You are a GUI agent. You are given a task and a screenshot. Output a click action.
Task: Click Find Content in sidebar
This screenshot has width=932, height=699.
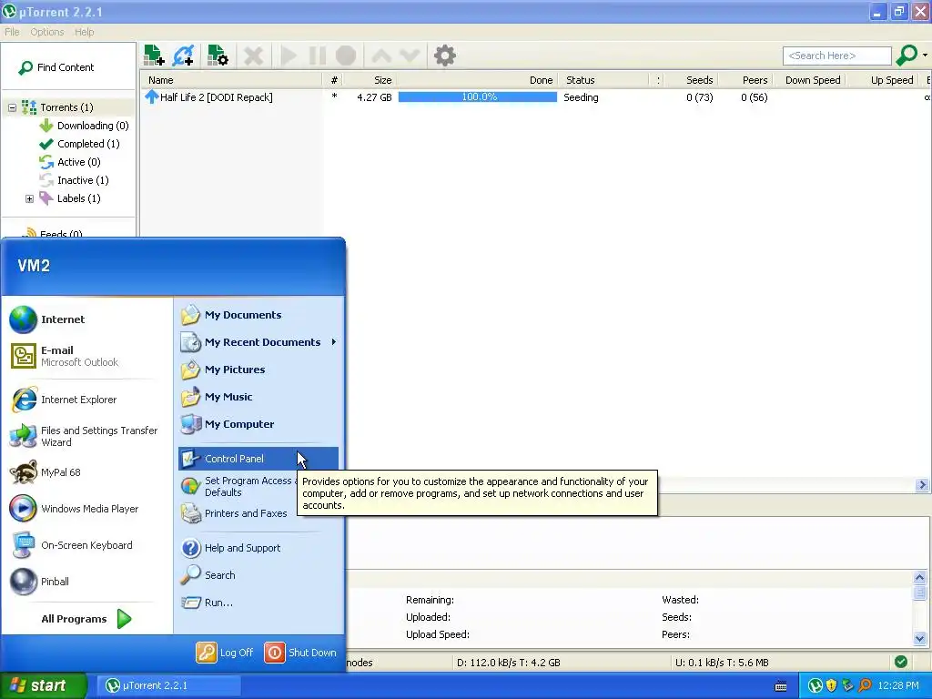point(57,67)
